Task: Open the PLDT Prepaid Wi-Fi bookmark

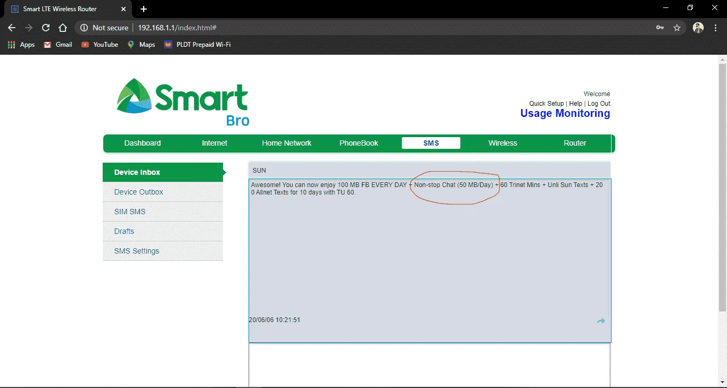Action: 197,45
